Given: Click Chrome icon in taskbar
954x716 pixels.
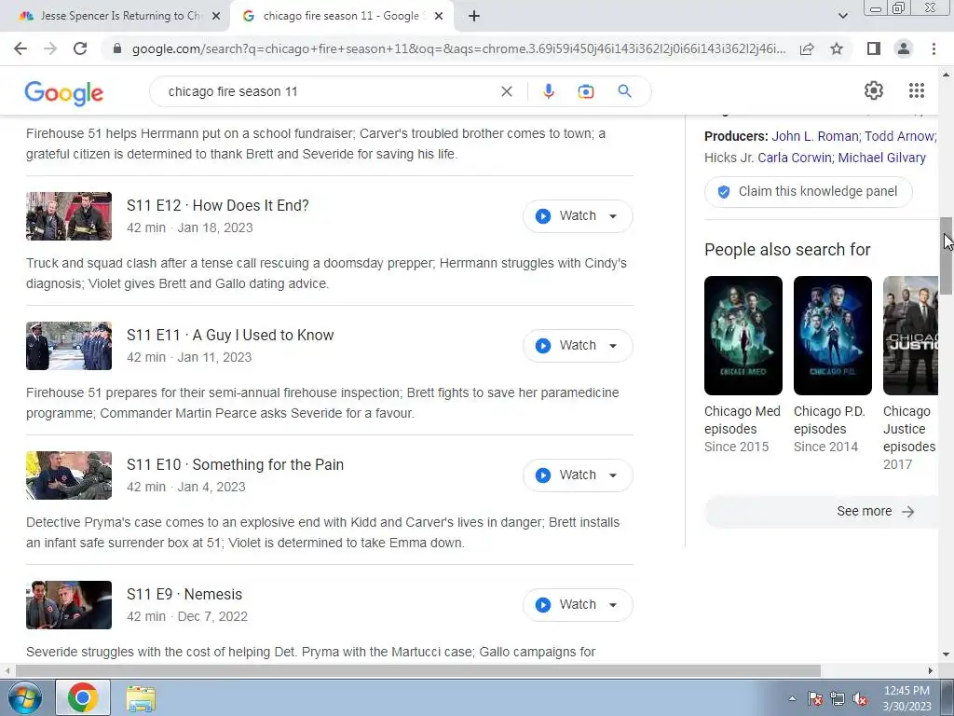Looking at the screenshot, I should point(83,697).
